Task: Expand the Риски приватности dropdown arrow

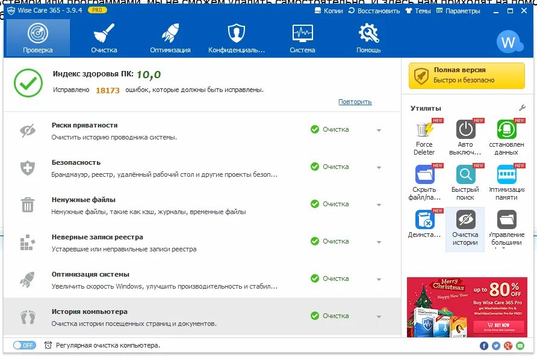Action: tap(379, 130)
